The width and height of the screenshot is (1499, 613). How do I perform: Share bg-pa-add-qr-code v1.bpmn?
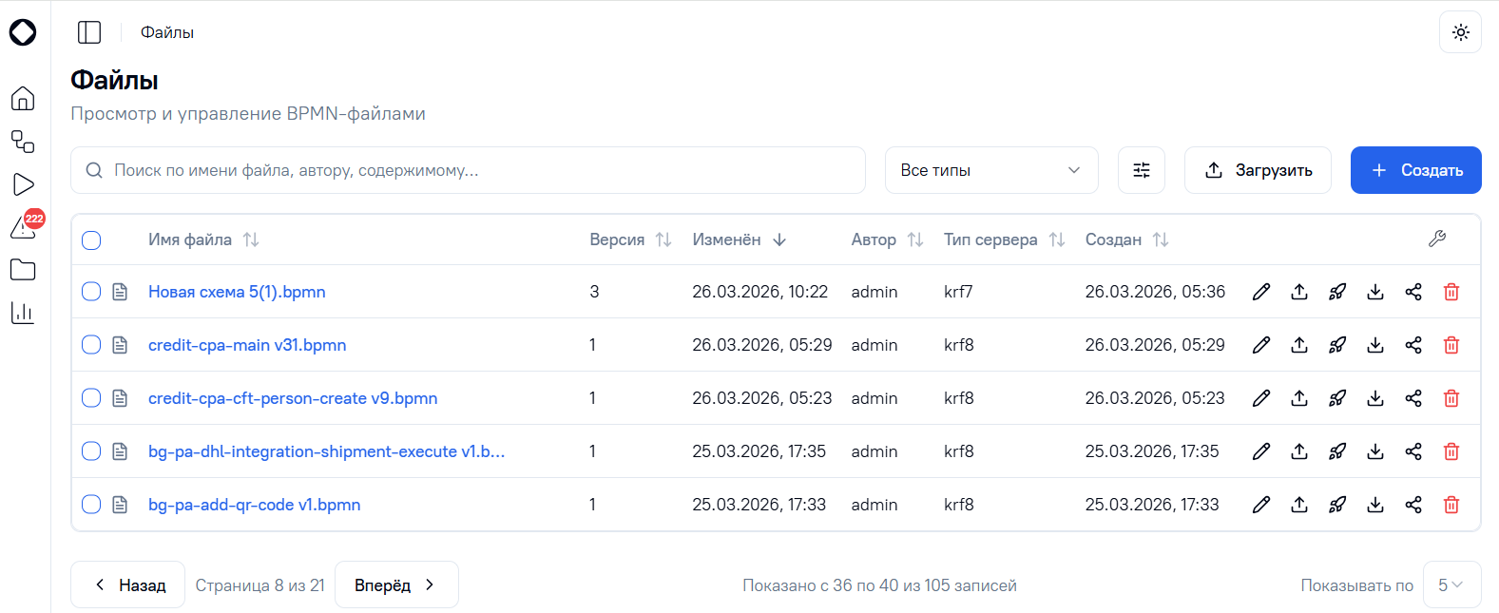(x=1413, y=505)
